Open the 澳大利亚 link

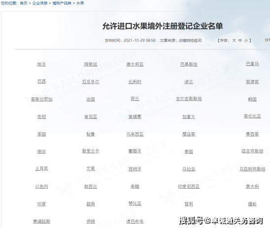pos(135,64)
